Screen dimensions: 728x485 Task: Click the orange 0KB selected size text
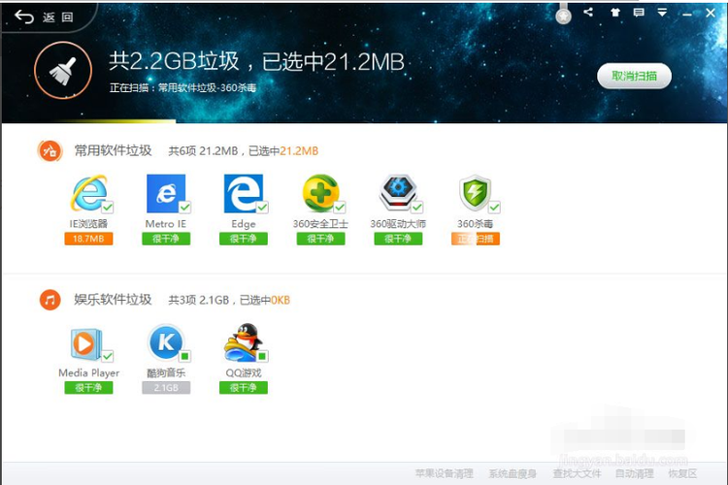[x=281, y=300]
